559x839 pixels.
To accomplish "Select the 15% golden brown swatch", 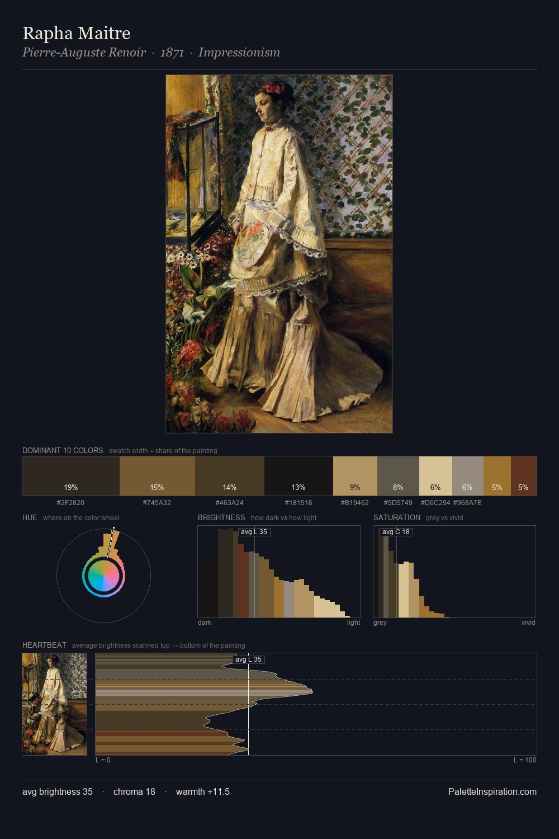I will coord(157,476).
